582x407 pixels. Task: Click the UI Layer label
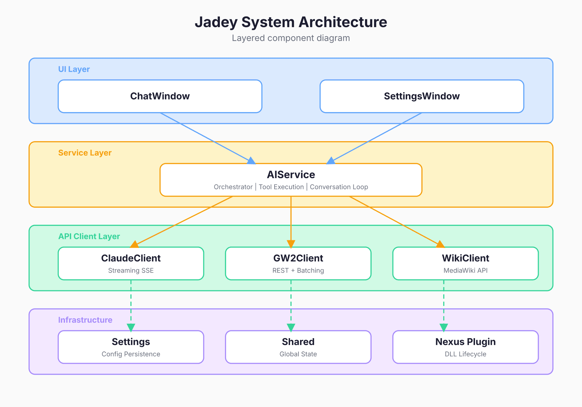pyautogui.click(x=74, y=69)
